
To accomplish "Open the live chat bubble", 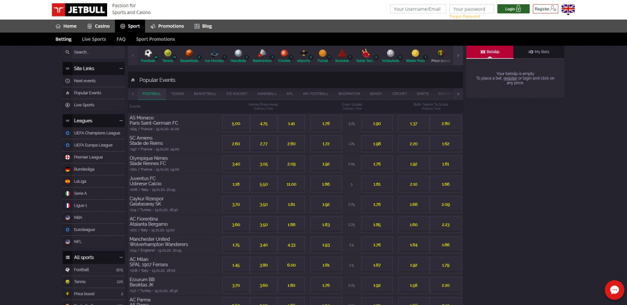I will [x=614, y=290].
